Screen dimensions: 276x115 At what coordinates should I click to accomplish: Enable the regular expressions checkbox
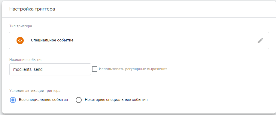95,69
